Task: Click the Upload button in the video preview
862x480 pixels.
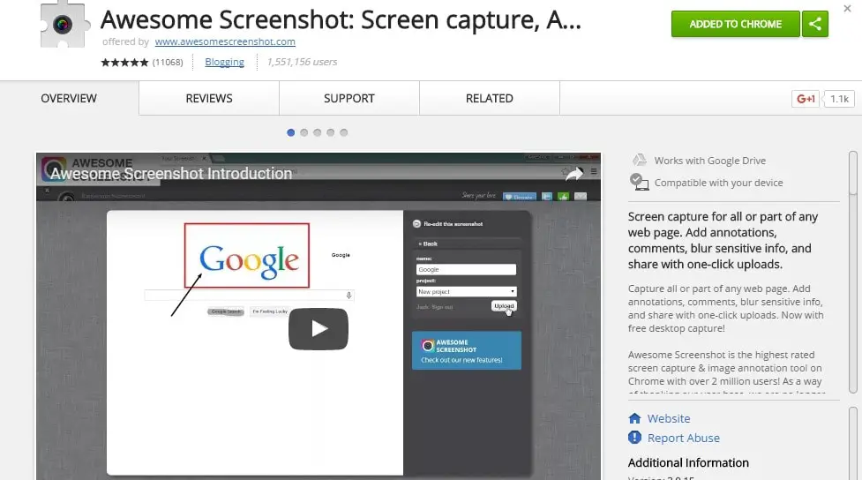Action: pos(504,306)
